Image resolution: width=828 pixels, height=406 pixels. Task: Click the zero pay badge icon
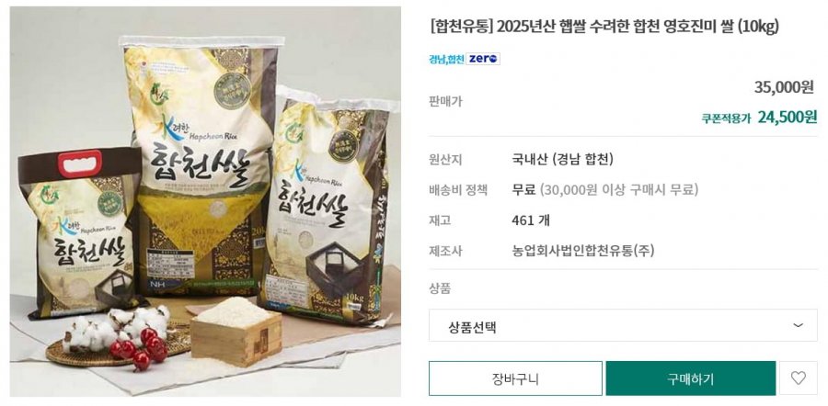click(x=483, y=59)
